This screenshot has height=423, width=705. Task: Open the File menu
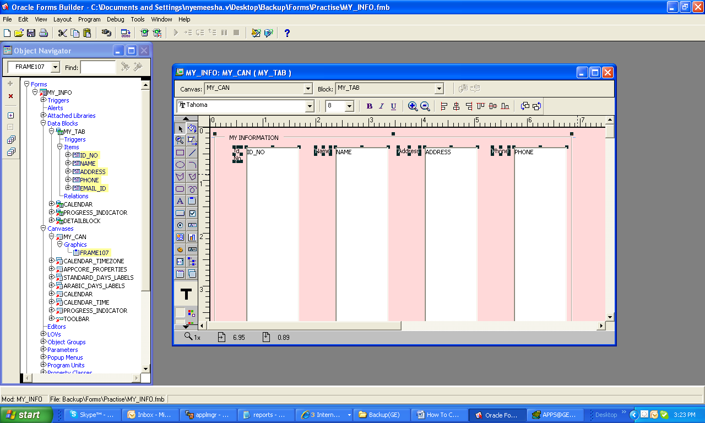click(x=7, y=19)
